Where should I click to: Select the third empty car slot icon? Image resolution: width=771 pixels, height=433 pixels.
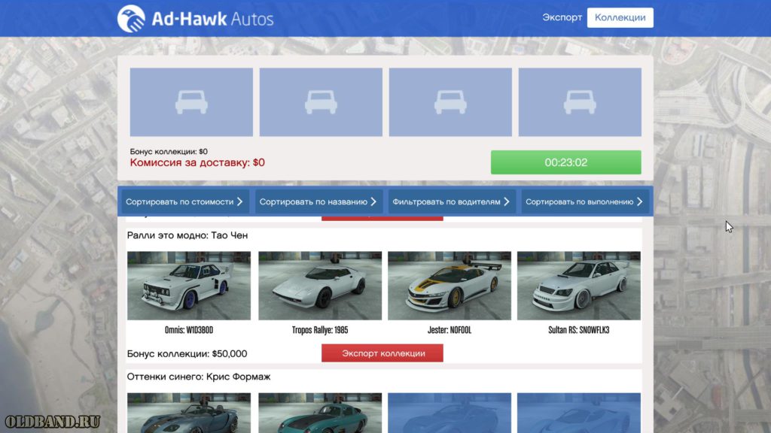tap(450, 102)
